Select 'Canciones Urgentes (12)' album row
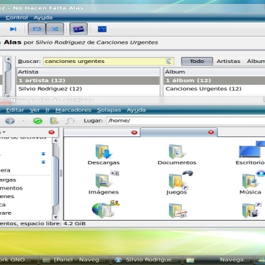Viewport: 265px width, 265px height. 214,89
